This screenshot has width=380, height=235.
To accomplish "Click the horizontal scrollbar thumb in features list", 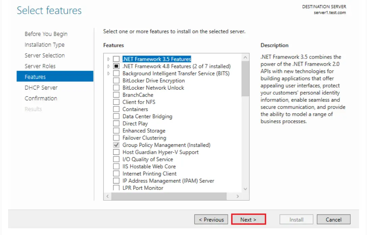I will click(x=169, y=196).
